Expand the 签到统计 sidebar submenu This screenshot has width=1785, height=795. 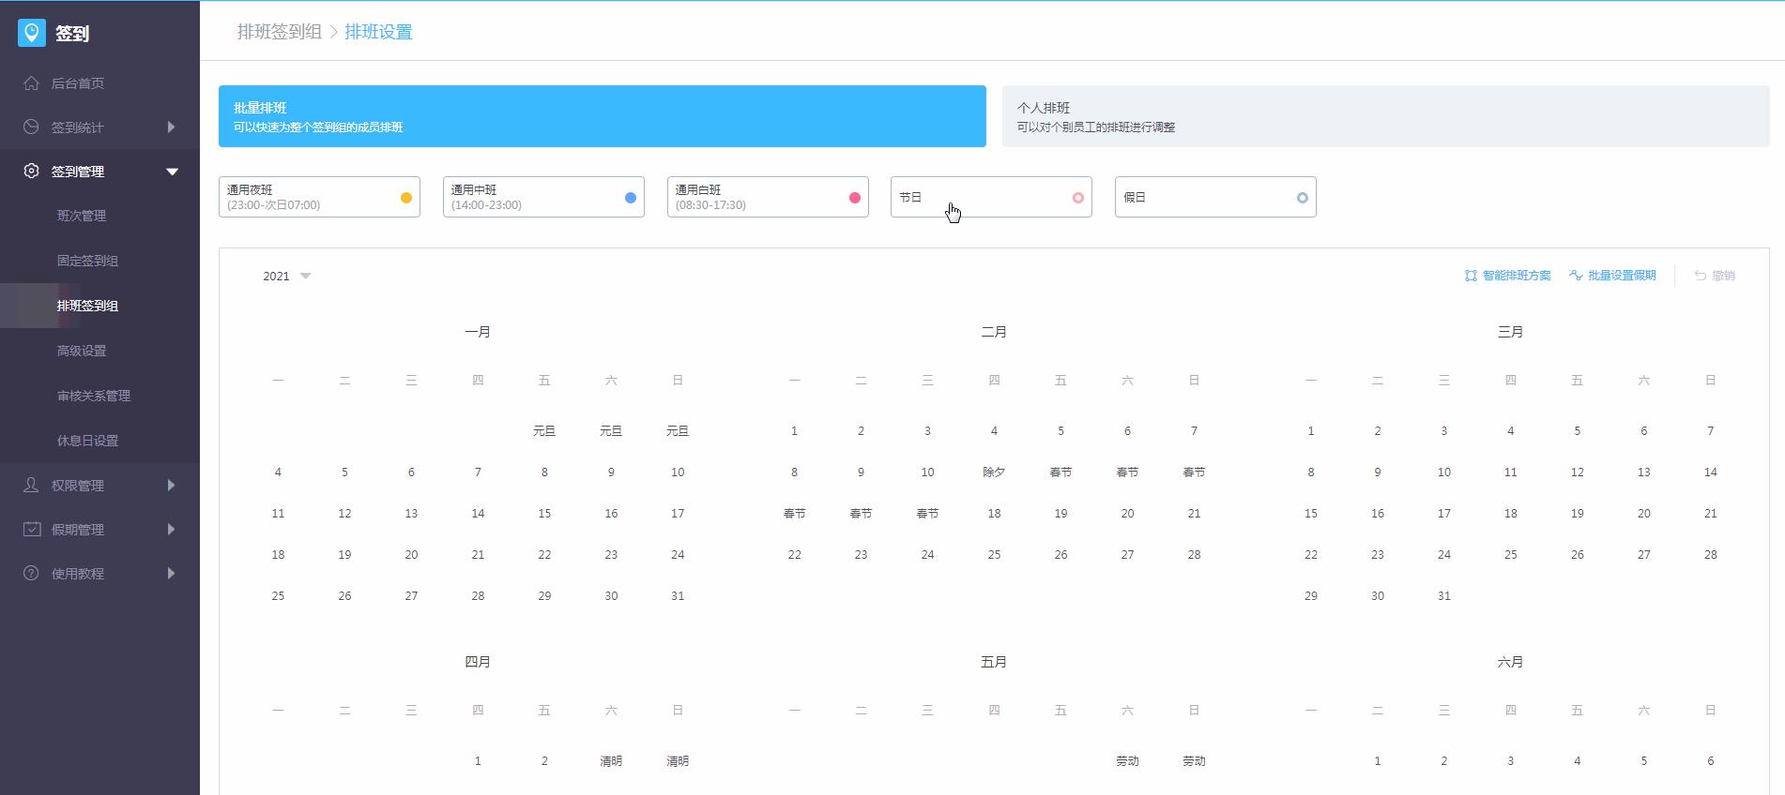click(171, 127)
